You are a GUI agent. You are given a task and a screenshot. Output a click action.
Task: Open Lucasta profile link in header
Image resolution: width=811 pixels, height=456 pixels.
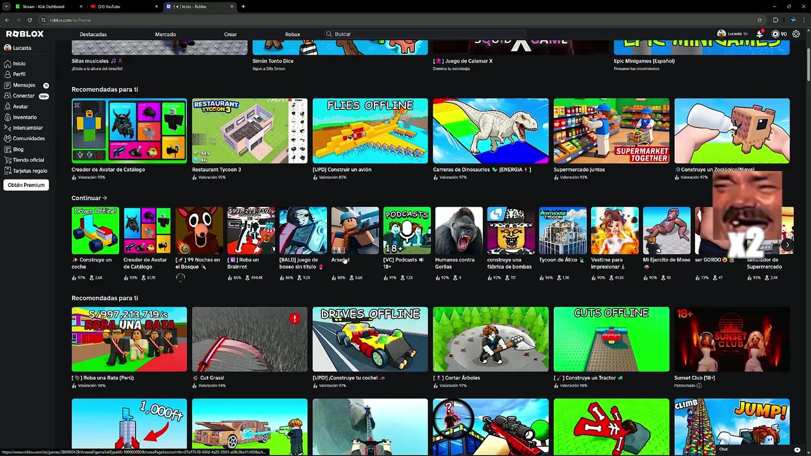click(x=732, y=34)
